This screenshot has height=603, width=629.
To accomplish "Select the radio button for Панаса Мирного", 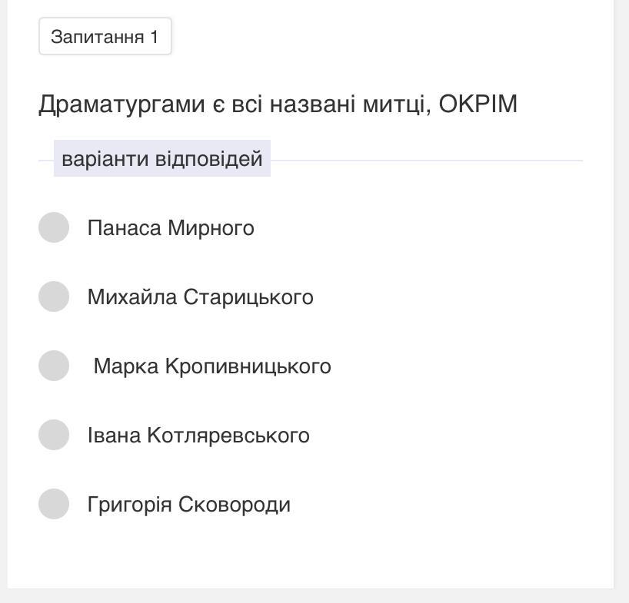I will coord(54,227).
